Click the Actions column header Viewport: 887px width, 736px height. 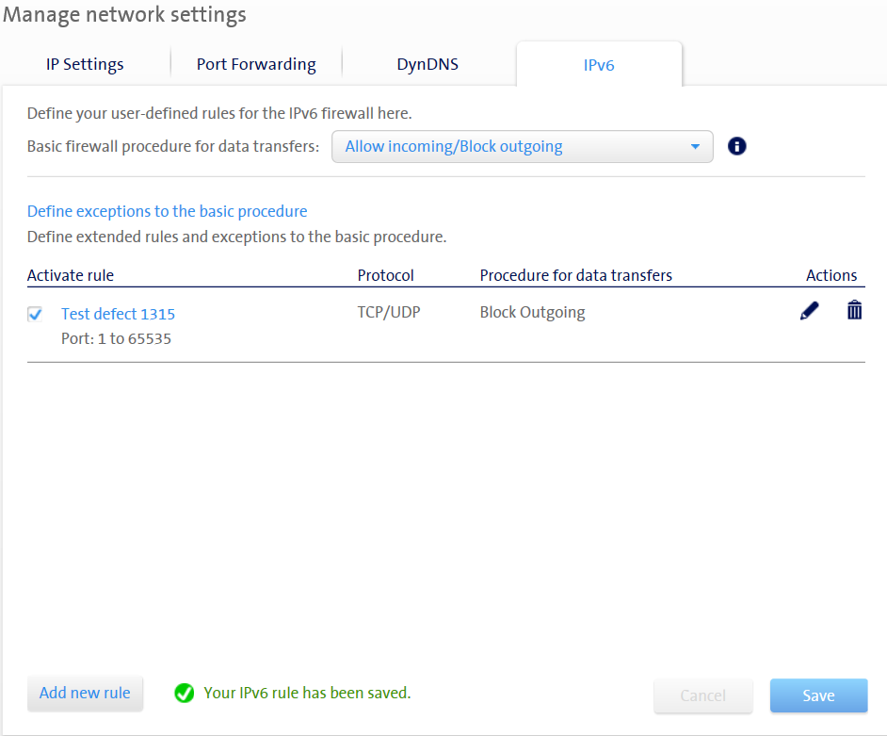(831, 275)
